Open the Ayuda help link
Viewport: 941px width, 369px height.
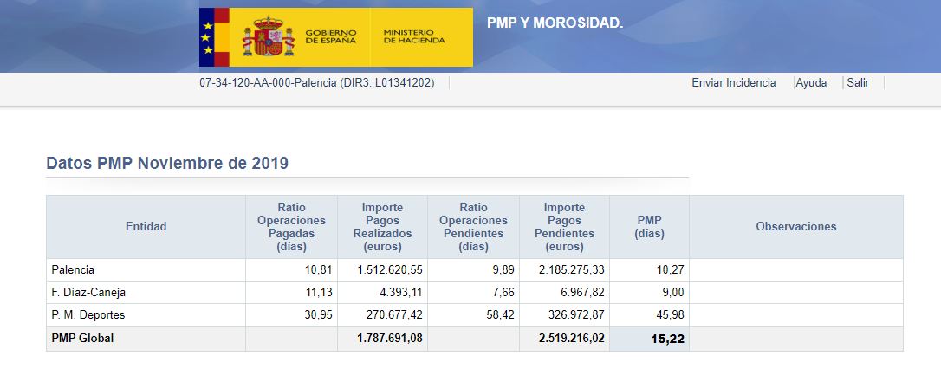tap(811, 83)
